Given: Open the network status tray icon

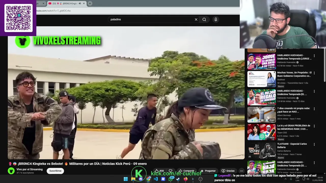Looking at the screenshot, I should pyautogui.click(x=304, y=179).
